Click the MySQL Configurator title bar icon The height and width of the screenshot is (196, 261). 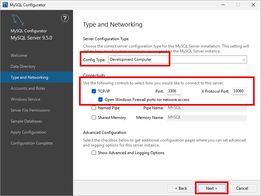(5, 5)
